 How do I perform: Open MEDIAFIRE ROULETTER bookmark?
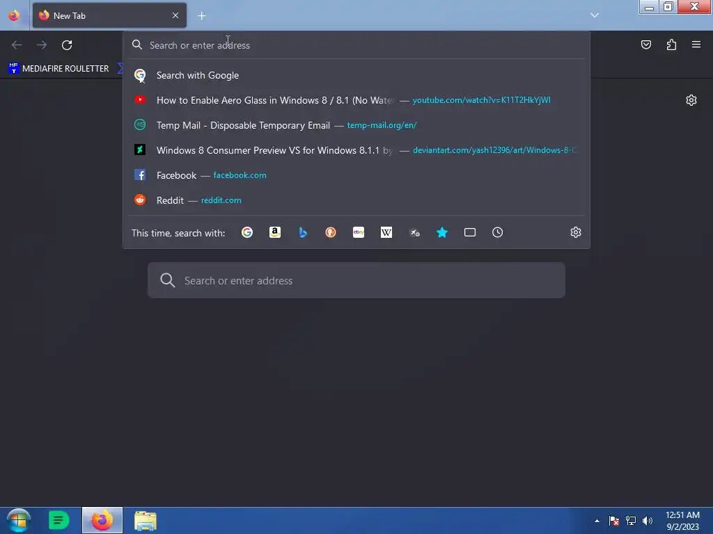coord(58,69)
